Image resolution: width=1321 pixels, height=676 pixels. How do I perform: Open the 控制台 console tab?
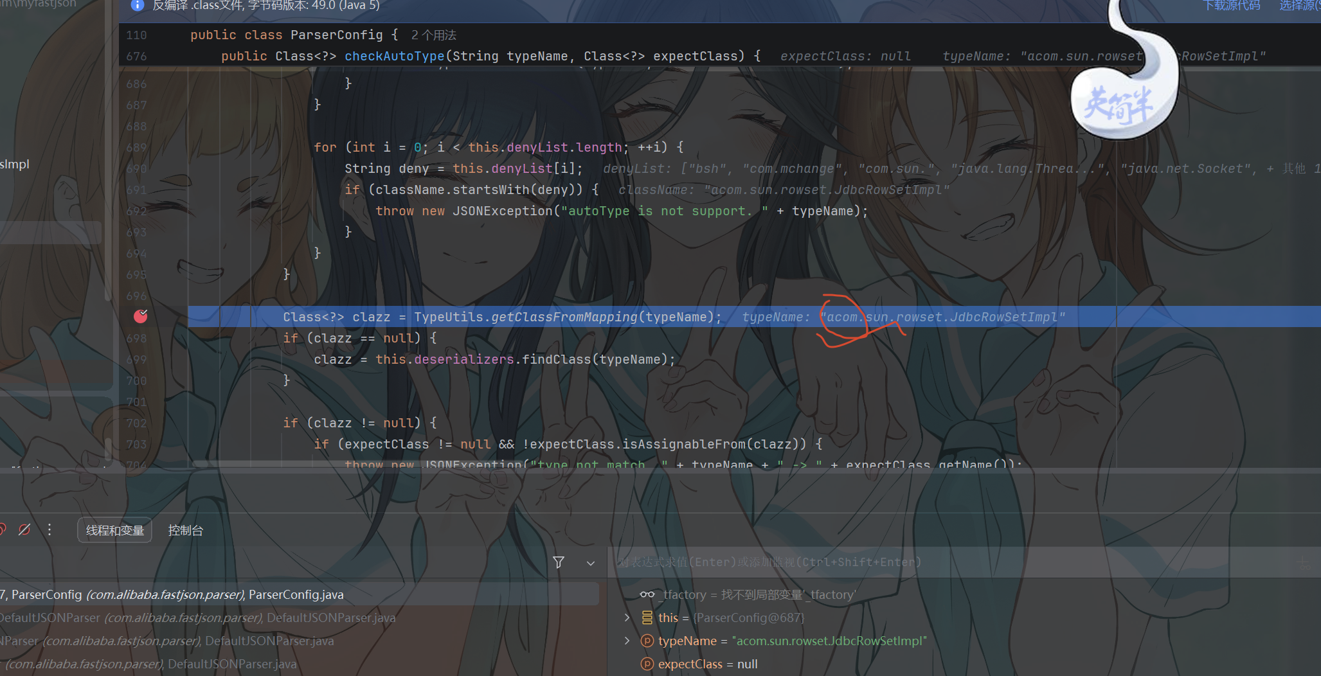tap(185, 530)
